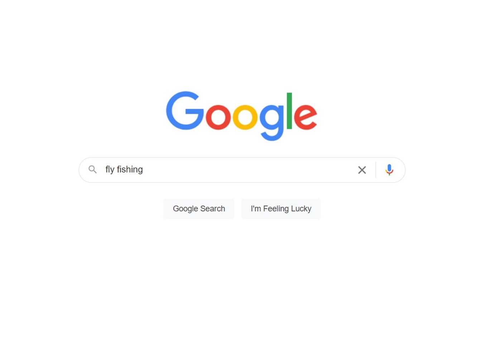Click empty middle area of search field
Viewport: 486px width, 355px height.
pos(247,170)
